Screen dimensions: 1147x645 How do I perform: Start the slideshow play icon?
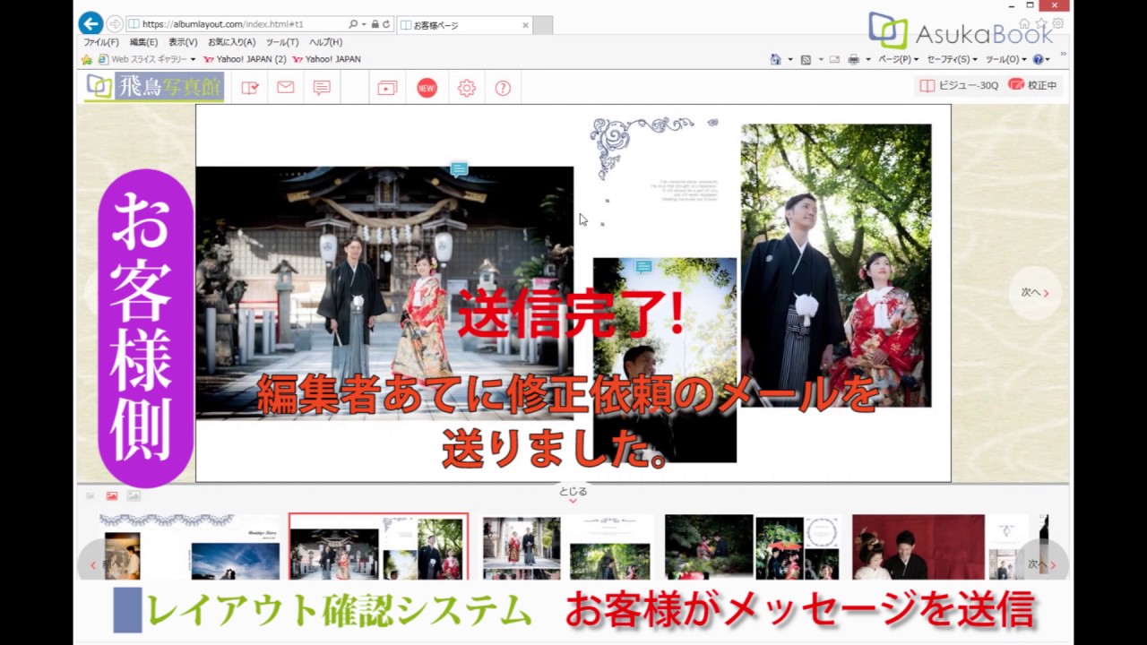[x=387, y=88]
